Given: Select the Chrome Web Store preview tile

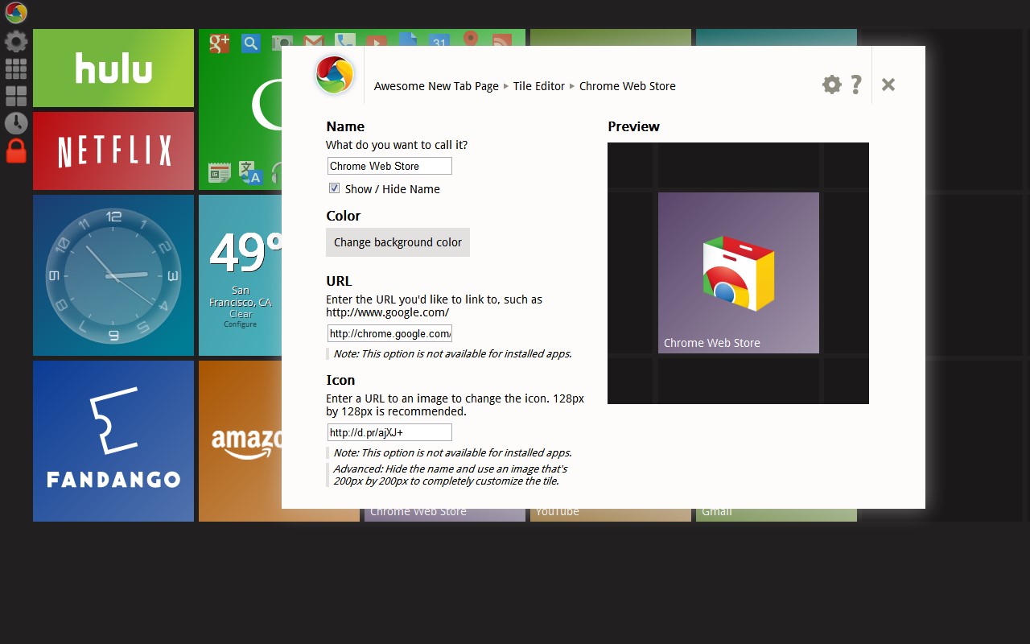Looking at the screenshot, I should point(738,272).
